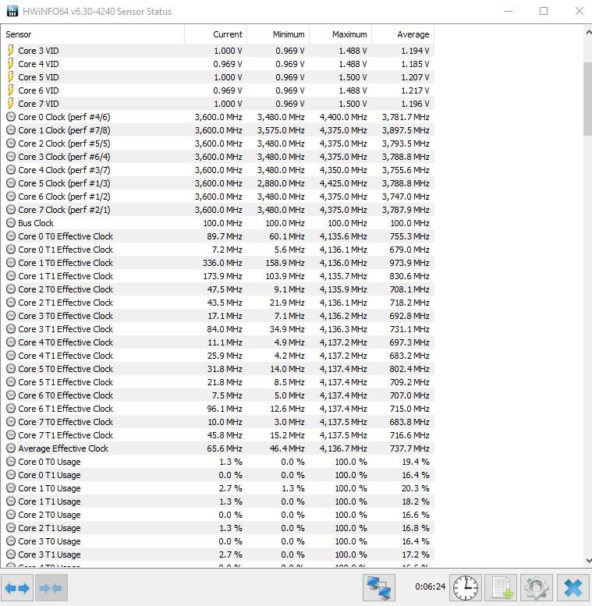
Task: Click the Current column header
Action: [215, 34]
